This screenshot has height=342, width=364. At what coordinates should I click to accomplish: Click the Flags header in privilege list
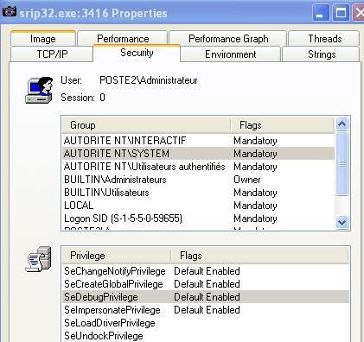(x=260, y=256)
